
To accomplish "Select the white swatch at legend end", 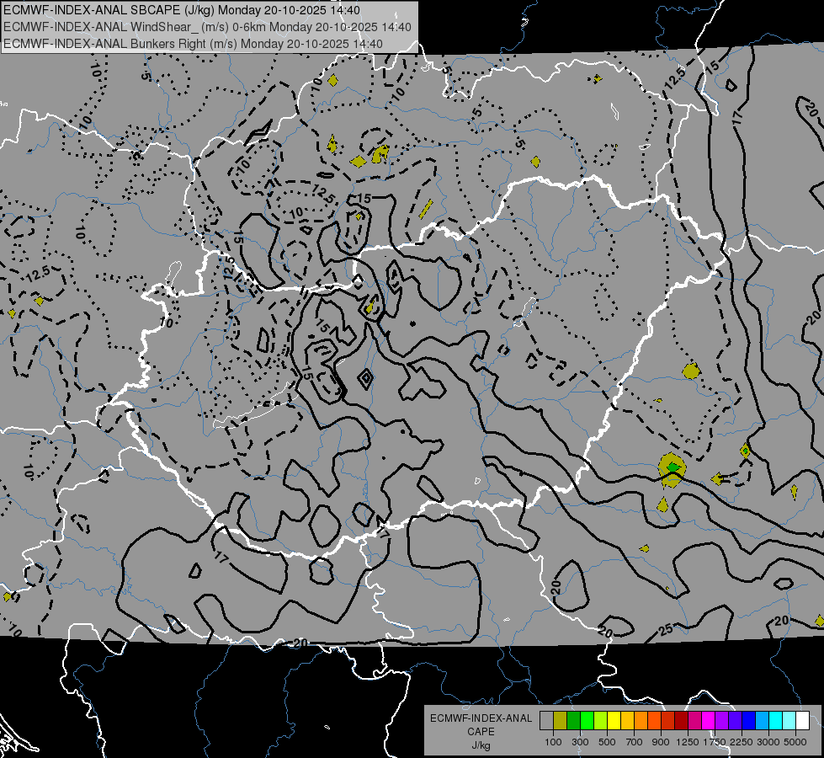I will click(802, 721).
